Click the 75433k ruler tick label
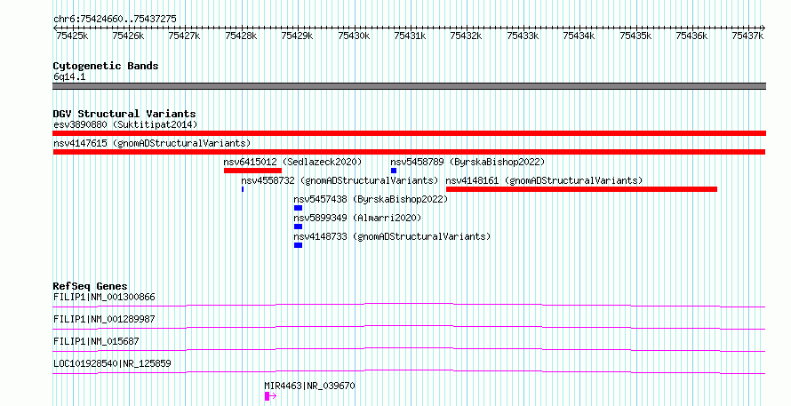 [523, 36]
